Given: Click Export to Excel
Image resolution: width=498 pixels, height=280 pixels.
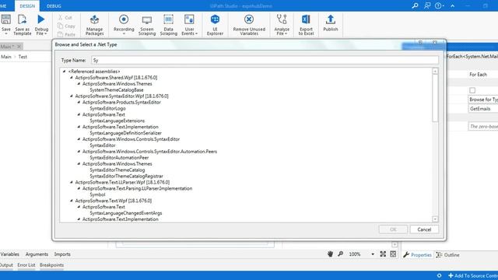Looking at the screenshot, I should tap(306, 25).
